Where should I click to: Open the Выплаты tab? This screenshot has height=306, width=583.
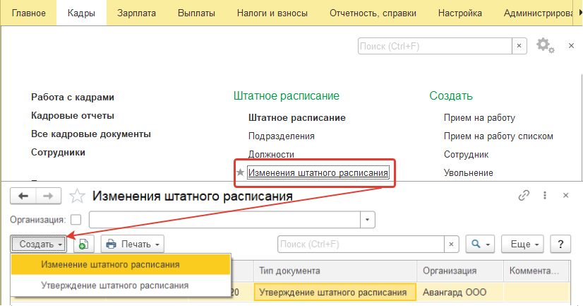[x=196, y=13]
